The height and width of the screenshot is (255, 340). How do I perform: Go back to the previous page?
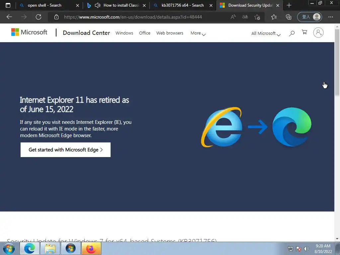(x=9, y=17)
